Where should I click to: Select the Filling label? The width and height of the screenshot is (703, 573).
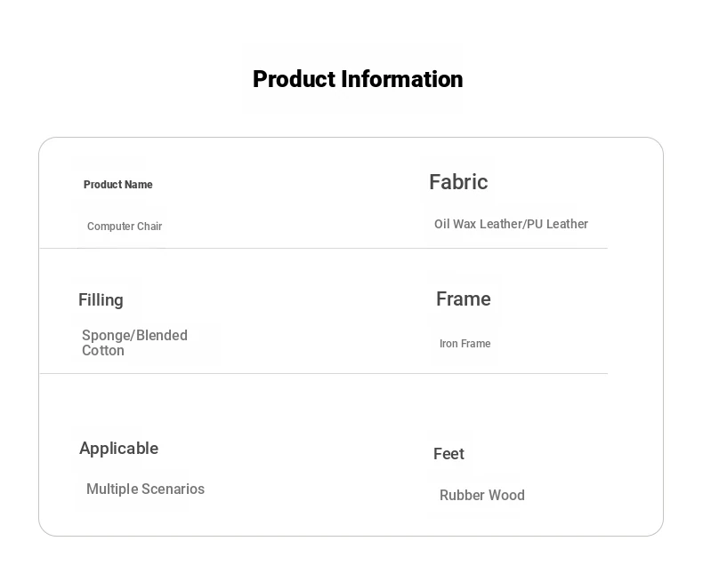[x=101, y=300]
